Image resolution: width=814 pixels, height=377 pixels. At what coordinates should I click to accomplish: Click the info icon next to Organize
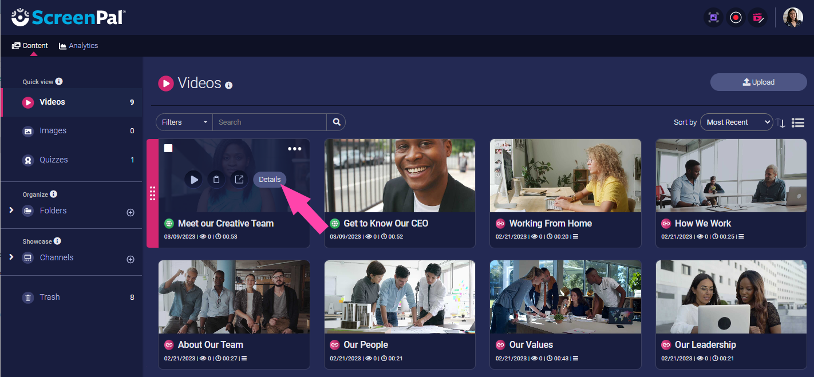click(54, 195)
